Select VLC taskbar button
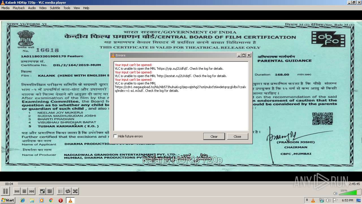The height and width of the screenshot is (204, 362). (x=70, y=200)
